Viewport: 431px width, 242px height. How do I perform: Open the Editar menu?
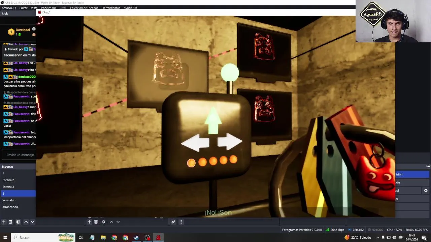[23, 8]
